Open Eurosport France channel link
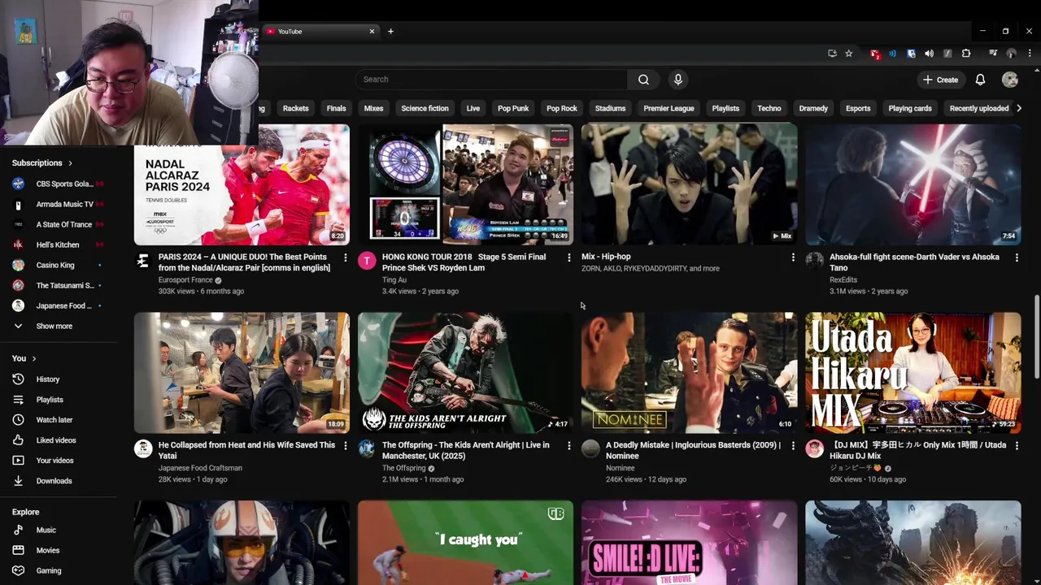Screen dimensions: 1041x585 [x=185, y=280]
